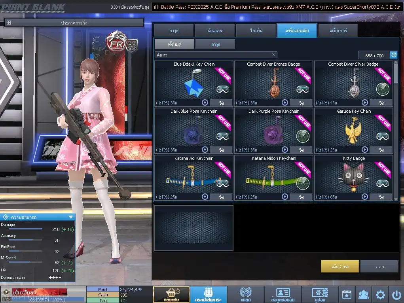Open the inventory bag icon in bottom bar

(209, 294)
